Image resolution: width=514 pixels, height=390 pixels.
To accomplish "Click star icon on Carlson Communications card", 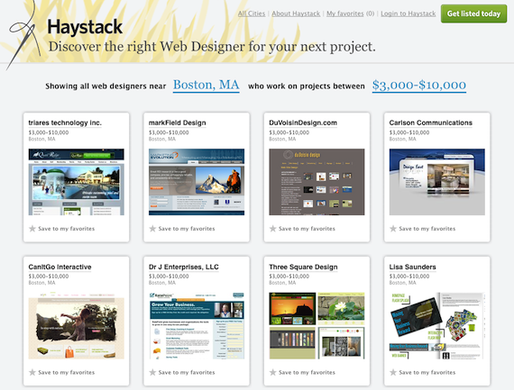I will point(393,229).
